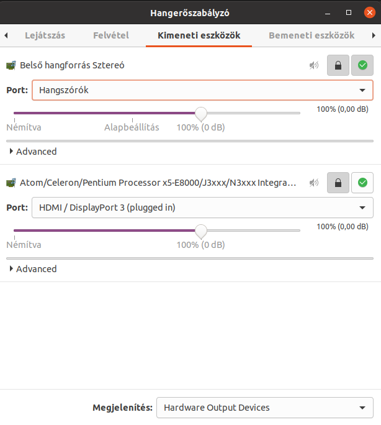Switch to the Lejátszás tab
This screenshot has width=381, height=425.
pos(45,35)
